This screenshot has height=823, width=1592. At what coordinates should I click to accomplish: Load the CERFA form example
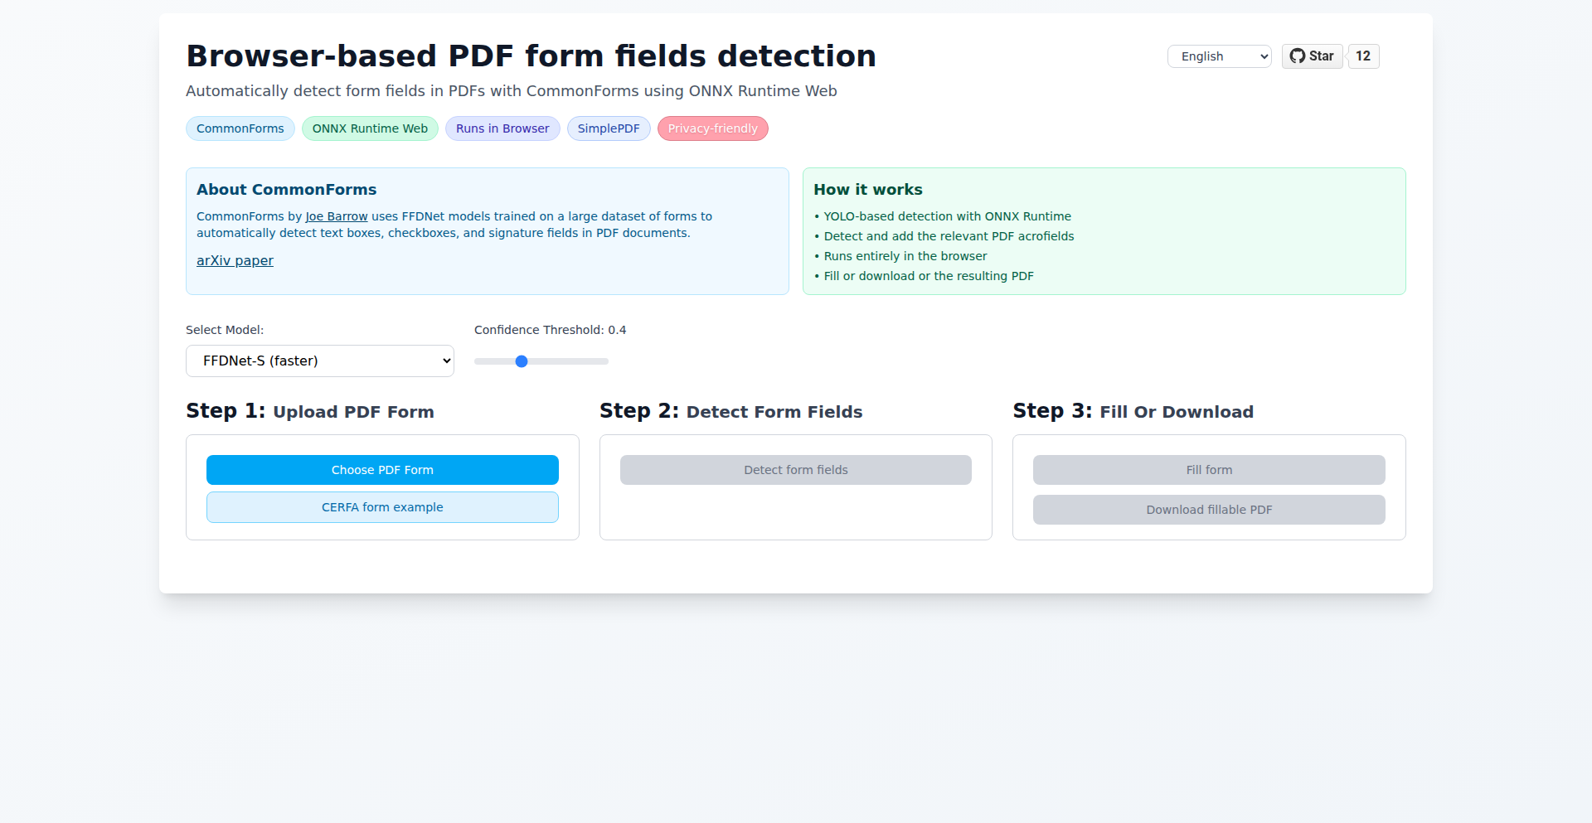click(x=382, y=507)
